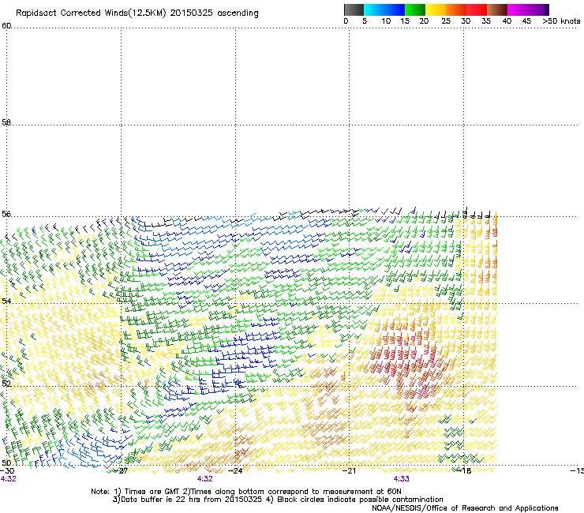Click the legend tick label '40'

click(507, 21)
